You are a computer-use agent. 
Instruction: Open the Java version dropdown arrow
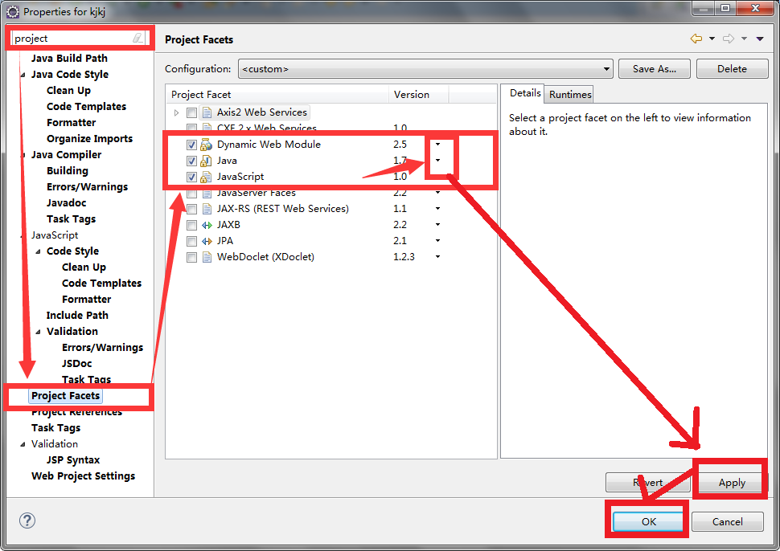[438, 161]
